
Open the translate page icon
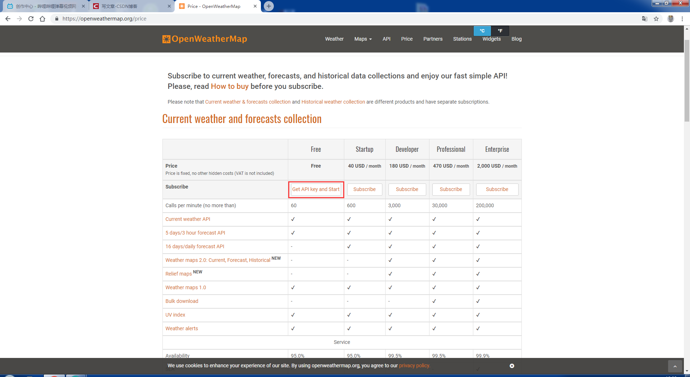(x=645, y=19)
